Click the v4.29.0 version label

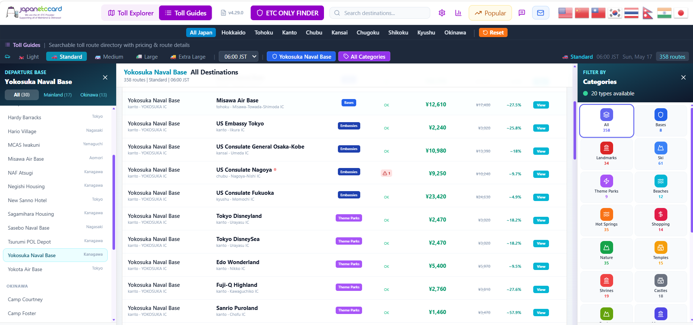point(232,13)
